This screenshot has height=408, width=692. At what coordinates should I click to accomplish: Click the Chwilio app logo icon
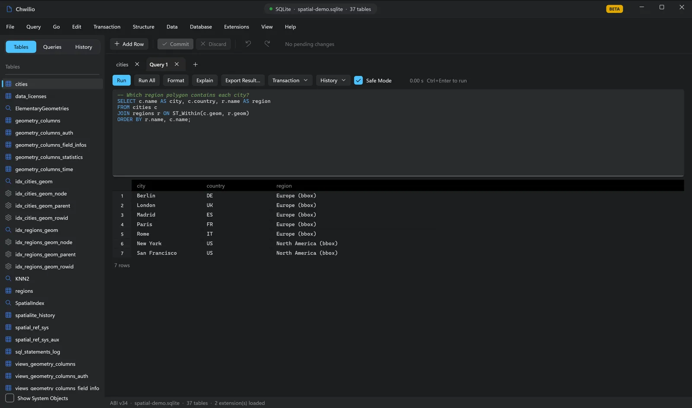point(9,9)
